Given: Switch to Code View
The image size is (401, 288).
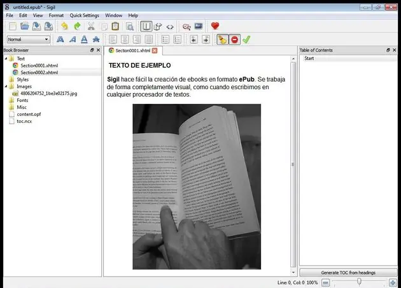Looking at the screenshot, I should coord(170,27).
